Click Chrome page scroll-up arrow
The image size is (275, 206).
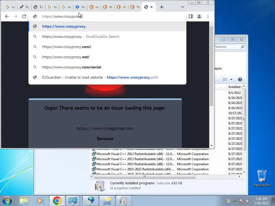pyautogui.click(x=212, y=24)
